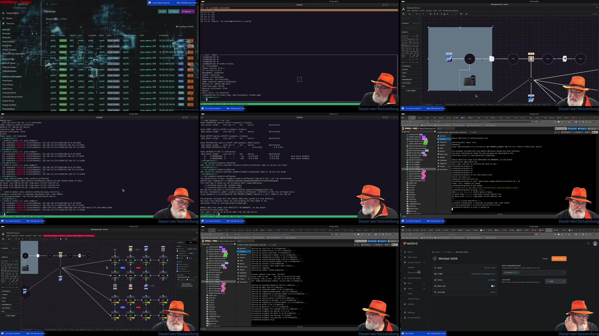Viewport: 599px width, 336px height.
Task: Click the NetBird user avatar icon
Action: click(x=595, y=243)
